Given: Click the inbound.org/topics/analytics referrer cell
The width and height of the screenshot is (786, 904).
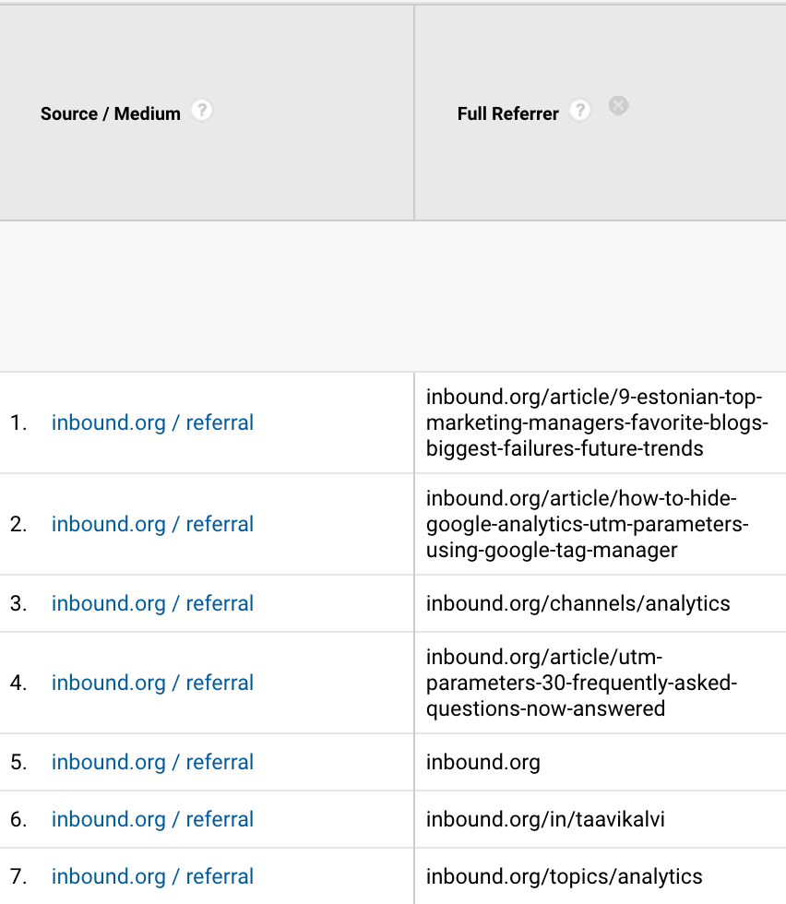Looking at the screenshot, I should click(x=564, y=877).
